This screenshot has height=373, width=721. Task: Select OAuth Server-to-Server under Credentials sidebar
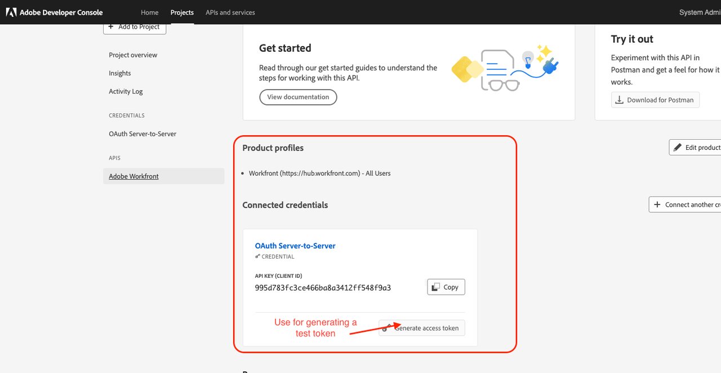[x=143, y=134]
